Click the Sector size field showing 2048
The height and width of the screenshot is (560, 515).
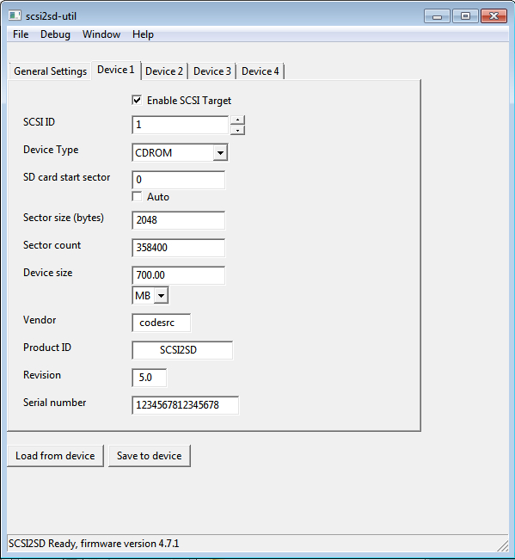click(x=179, y=220)
